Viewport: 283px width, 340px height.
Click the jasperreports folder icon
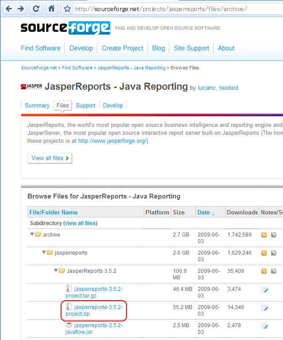[x=50, y=252]
